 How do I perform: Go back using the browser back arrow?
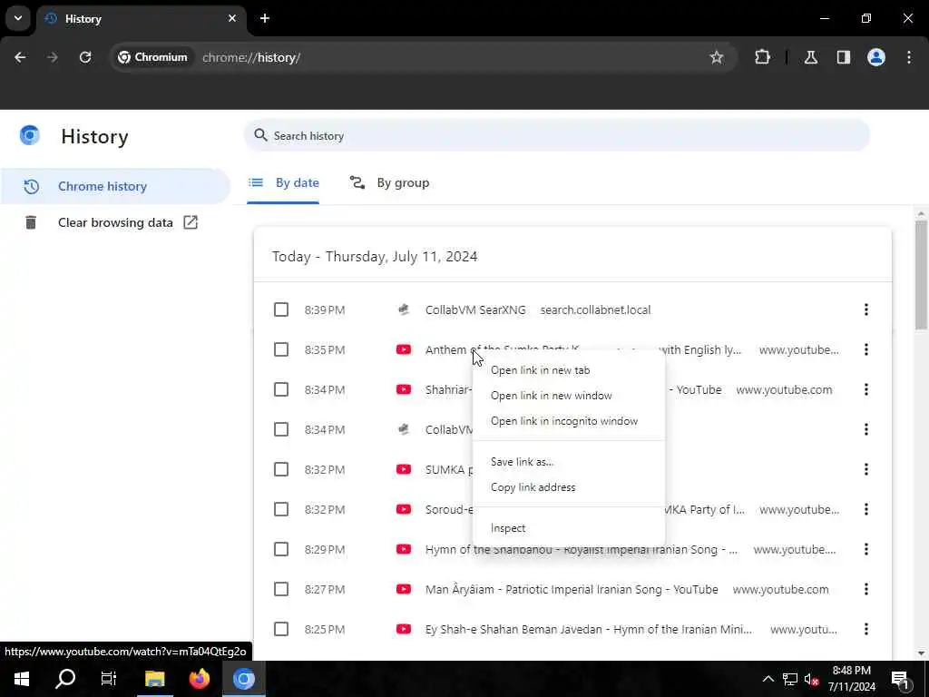click(x=20, y=57)
